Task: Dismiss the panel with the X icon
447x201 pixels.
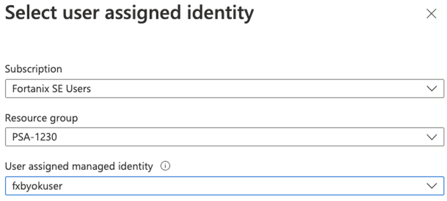Action: click(x=431, y=13)
